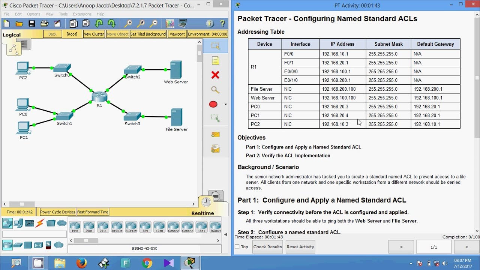
Task: Open the Activity Wizard icon
Action: tap(57, 24)
